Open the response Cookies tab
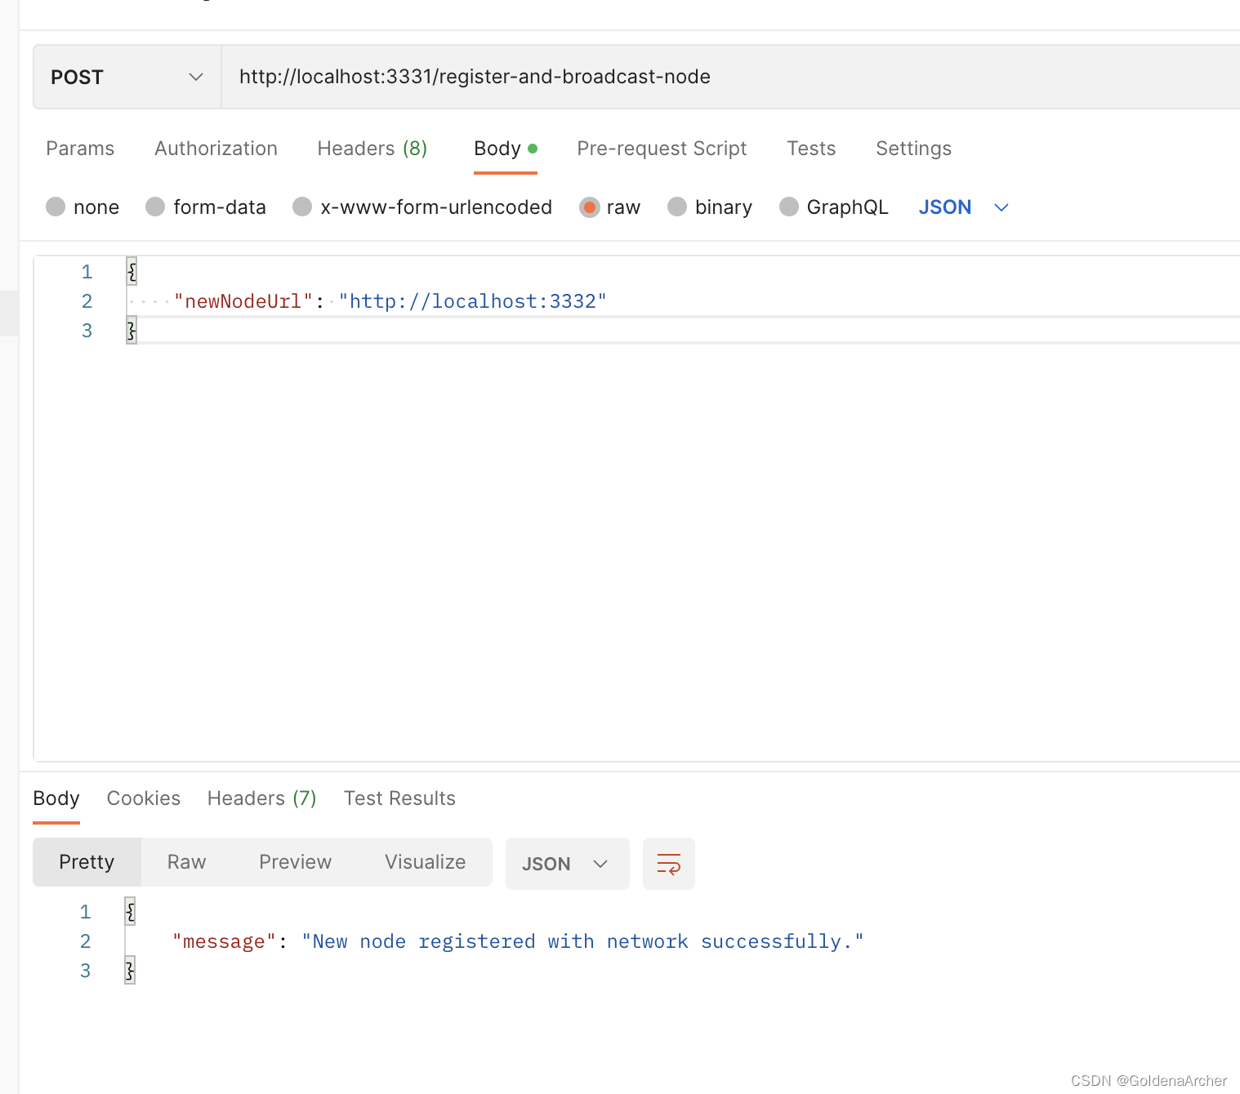This screenshot has height=1094, width=1240. pyautogui.click(x=144, y=798)
